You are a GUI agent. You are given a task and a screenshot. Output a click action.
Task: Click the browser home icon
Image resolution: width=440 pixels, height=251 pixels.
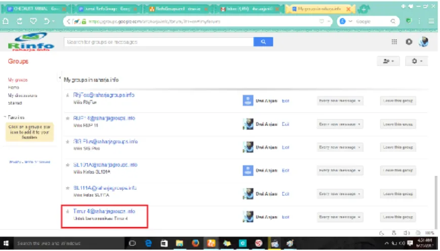6,21
